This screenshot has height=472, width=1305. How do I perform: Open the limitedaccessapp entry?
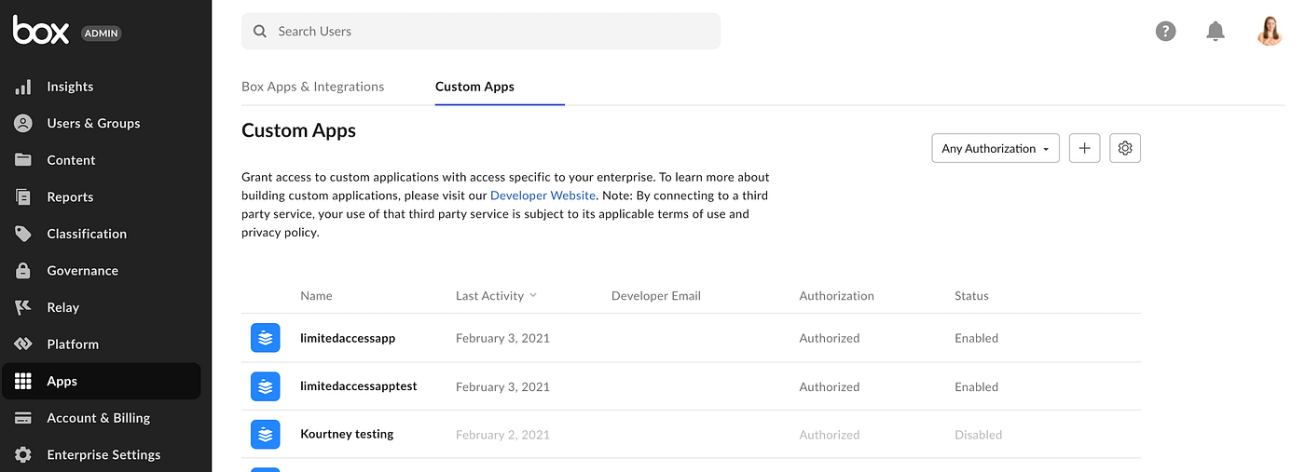pyautogui.click(x=348, y=338)
